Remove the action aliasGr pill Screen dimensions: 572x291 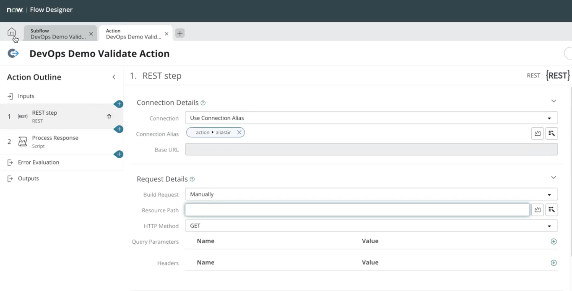coord(239,132)
